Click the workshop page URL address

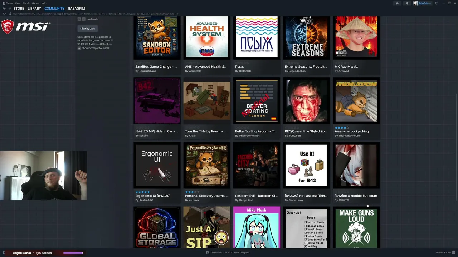pos(95,14)
